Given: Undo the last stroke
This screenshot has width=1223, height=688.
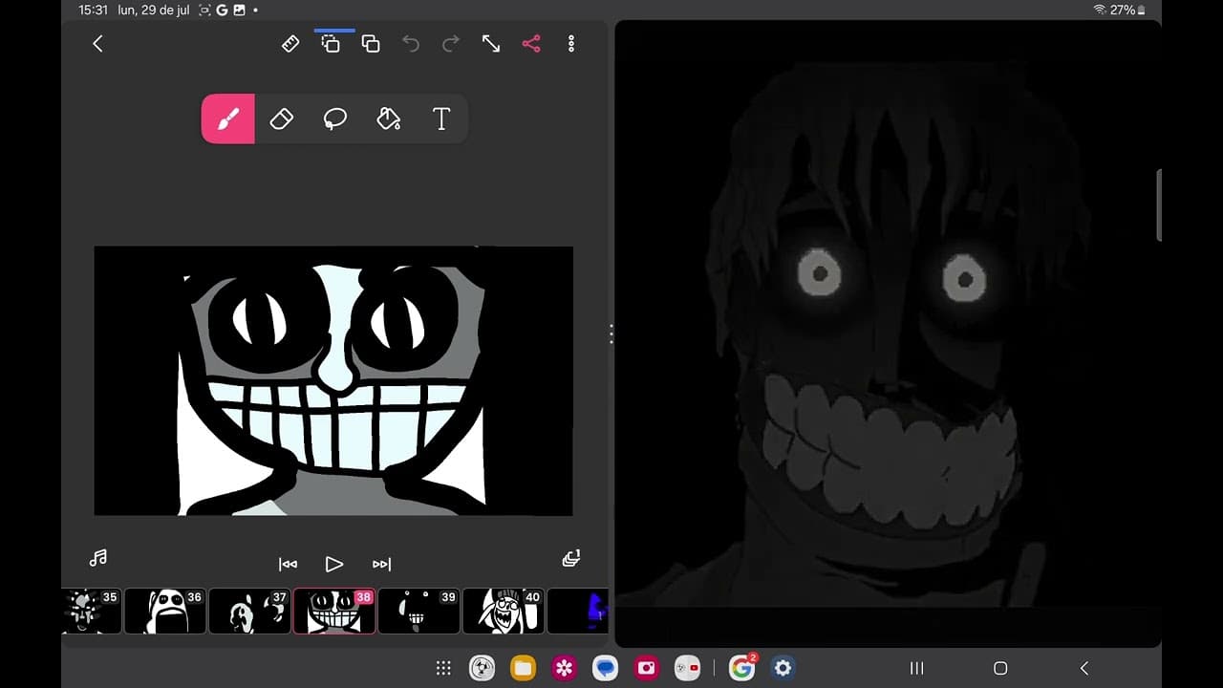Looking at the screenshot, I should 411,44.
